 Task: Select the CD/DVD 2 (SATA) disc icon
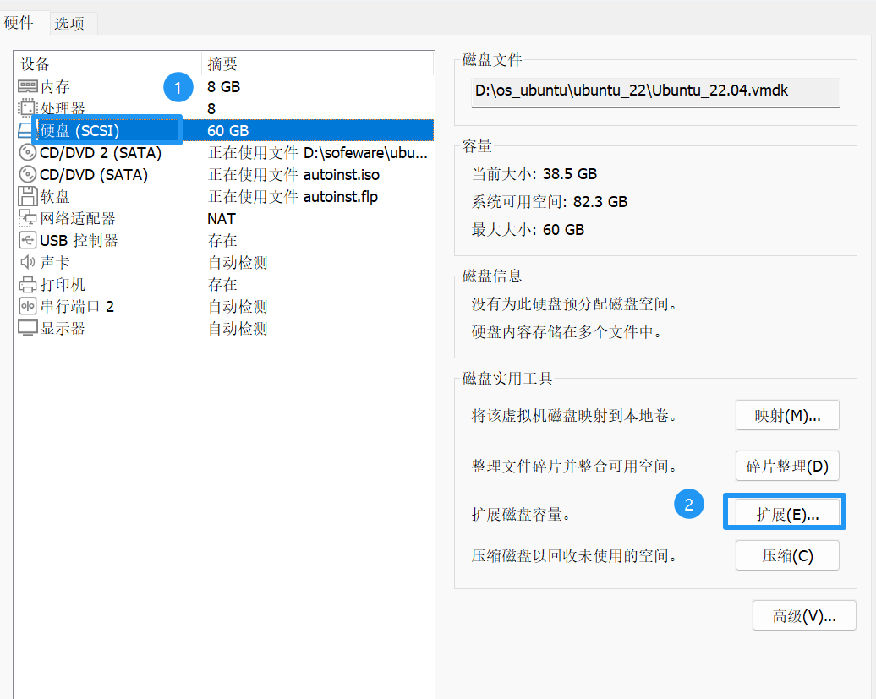pos(27,152)
